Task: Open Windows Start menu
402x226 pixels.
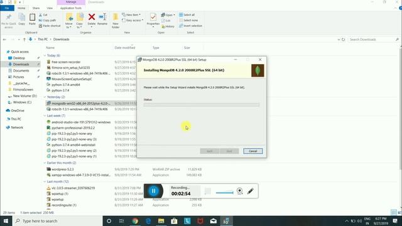Action: tap(6, 221)
